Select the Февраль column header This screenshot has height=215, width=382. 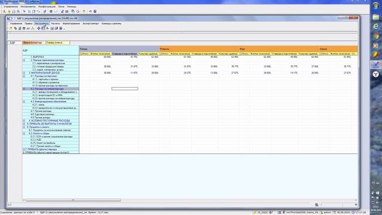point(199,49)
